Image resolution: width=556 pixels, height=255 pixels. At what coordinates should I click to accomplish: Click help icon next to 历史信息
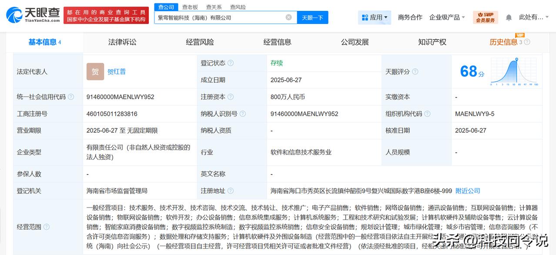coord(527,42)
